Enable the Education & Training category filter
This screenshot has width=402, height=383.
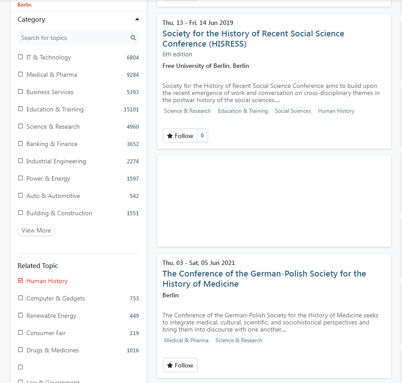click(x=20, y=109)
